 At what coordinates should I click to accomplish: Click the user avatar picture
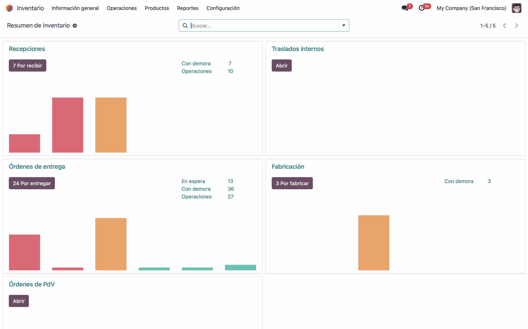(x=516, y=8)
